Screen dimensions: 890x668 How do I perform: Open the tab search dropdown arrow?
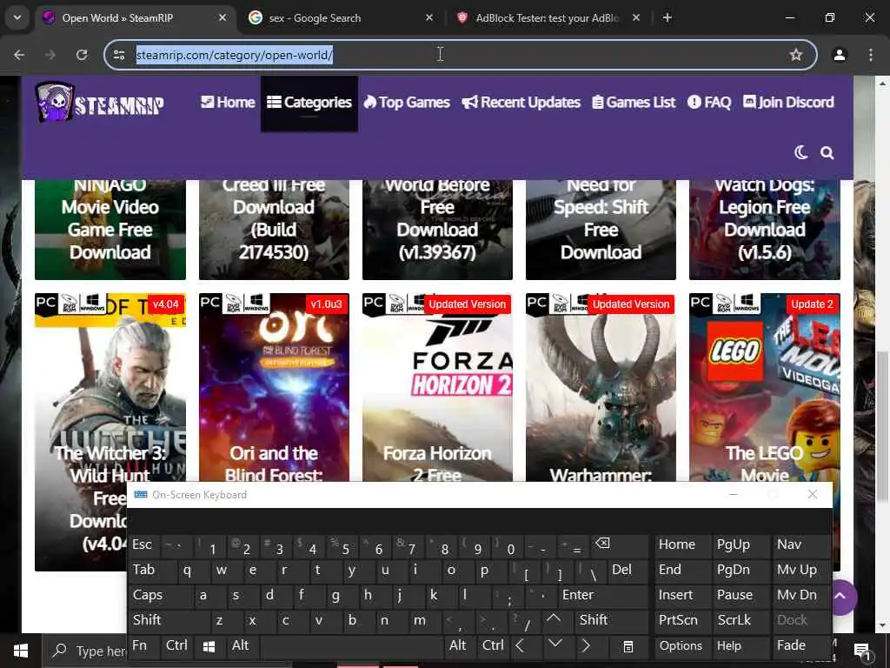click(17, 17)
